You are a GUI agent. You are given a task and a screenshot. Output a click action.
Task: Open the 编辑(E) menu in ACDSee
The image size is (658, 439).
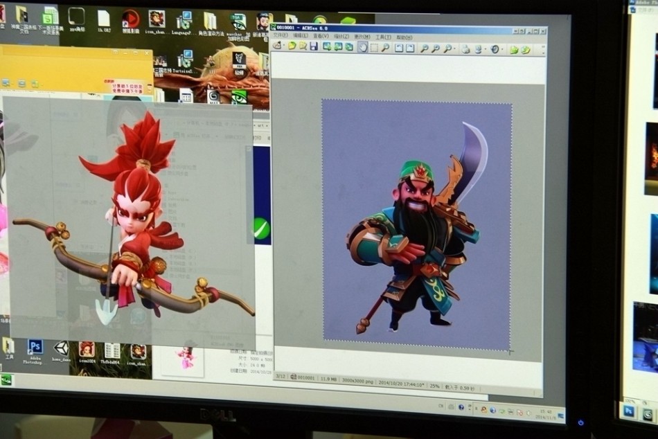pos(301,36)
